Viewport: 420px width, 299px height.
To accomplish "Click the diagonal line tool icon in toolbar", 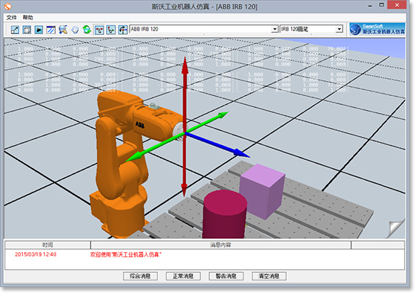I will click(x=15, y=30).
